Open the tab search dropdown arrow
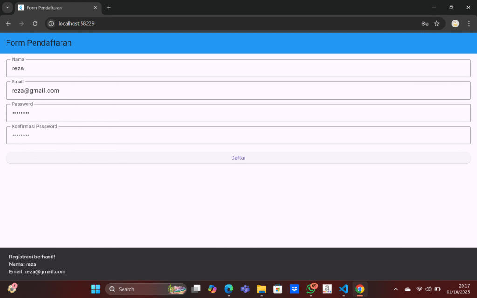 (x=7, y=7)
